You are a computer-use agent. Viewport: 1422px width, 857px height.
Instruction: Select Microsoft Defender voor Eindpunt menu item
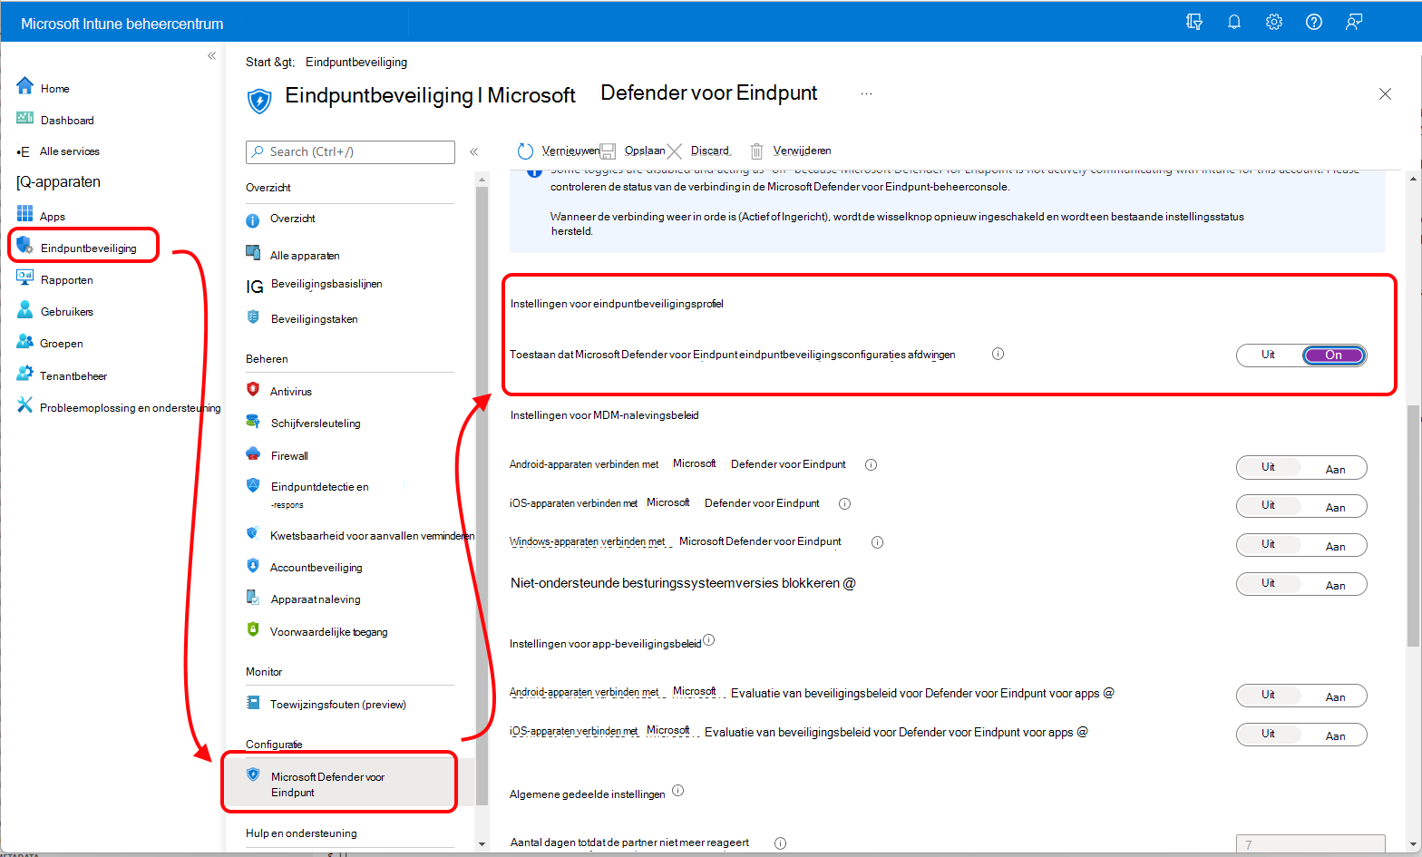(339, 784)
